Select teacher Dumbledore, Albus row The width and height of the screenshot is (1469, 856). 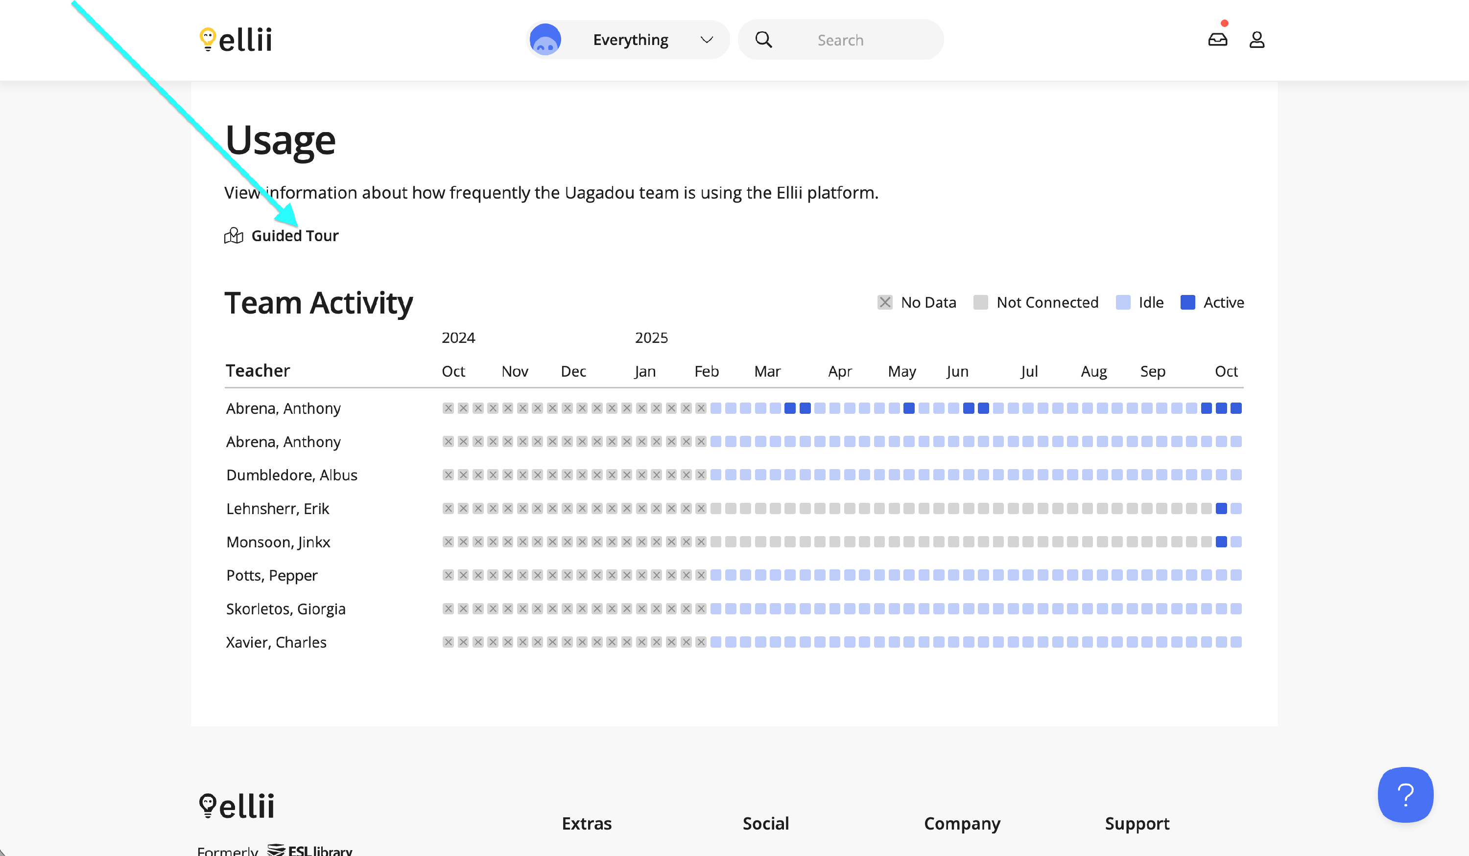[291, 474]
